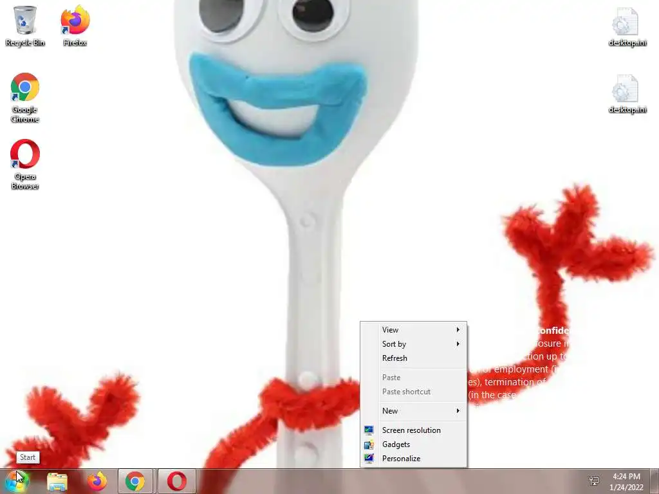Viewport: 659px width, 494px height.
Task: Choose Paste shortcut in the context menu
Action: [414, 392]
